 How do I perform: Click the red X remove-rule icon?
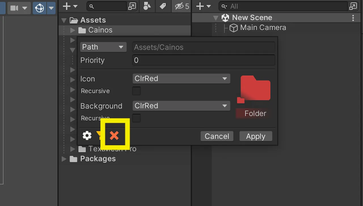114,136
